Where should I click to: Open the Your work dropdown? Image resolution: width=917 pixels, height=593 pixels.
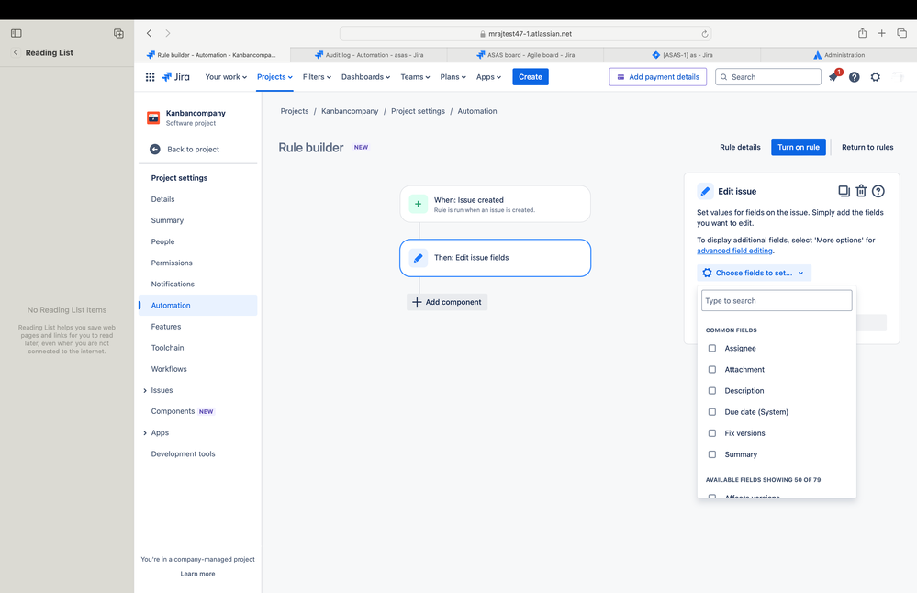(x=226, y=76)
